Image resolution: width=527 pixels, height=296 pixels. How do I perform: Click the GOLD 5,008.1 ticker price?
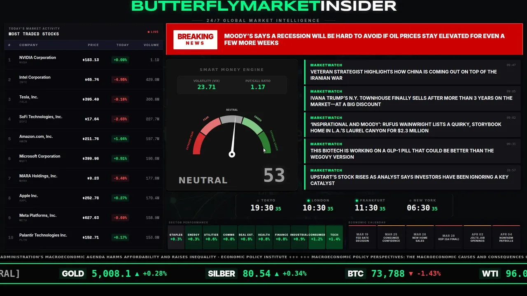[111, 274]
